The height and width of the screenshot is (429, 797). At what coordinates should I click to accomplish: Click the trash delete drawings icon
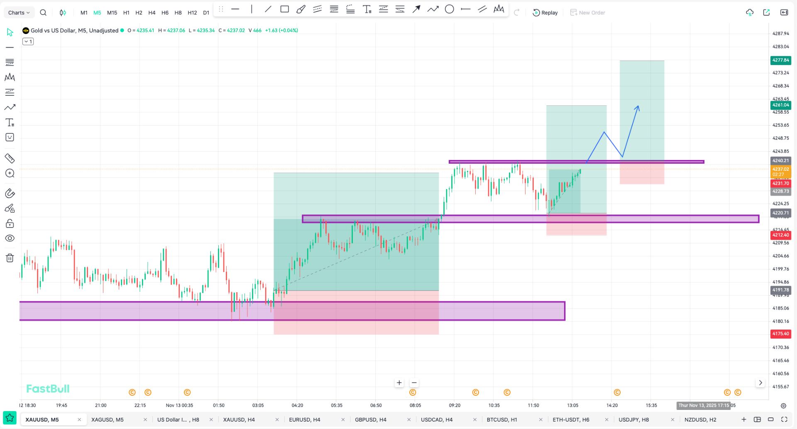(x=10, y=258)
